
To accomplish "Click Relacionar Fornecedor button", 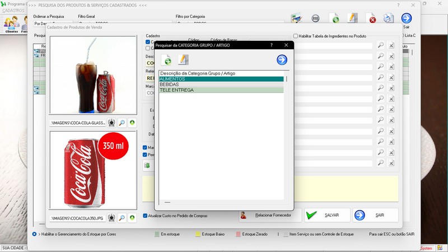I will pos(270,215).
